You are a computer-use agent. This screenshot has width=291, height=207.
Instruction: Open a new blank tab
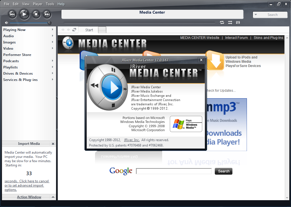point(102,30)
